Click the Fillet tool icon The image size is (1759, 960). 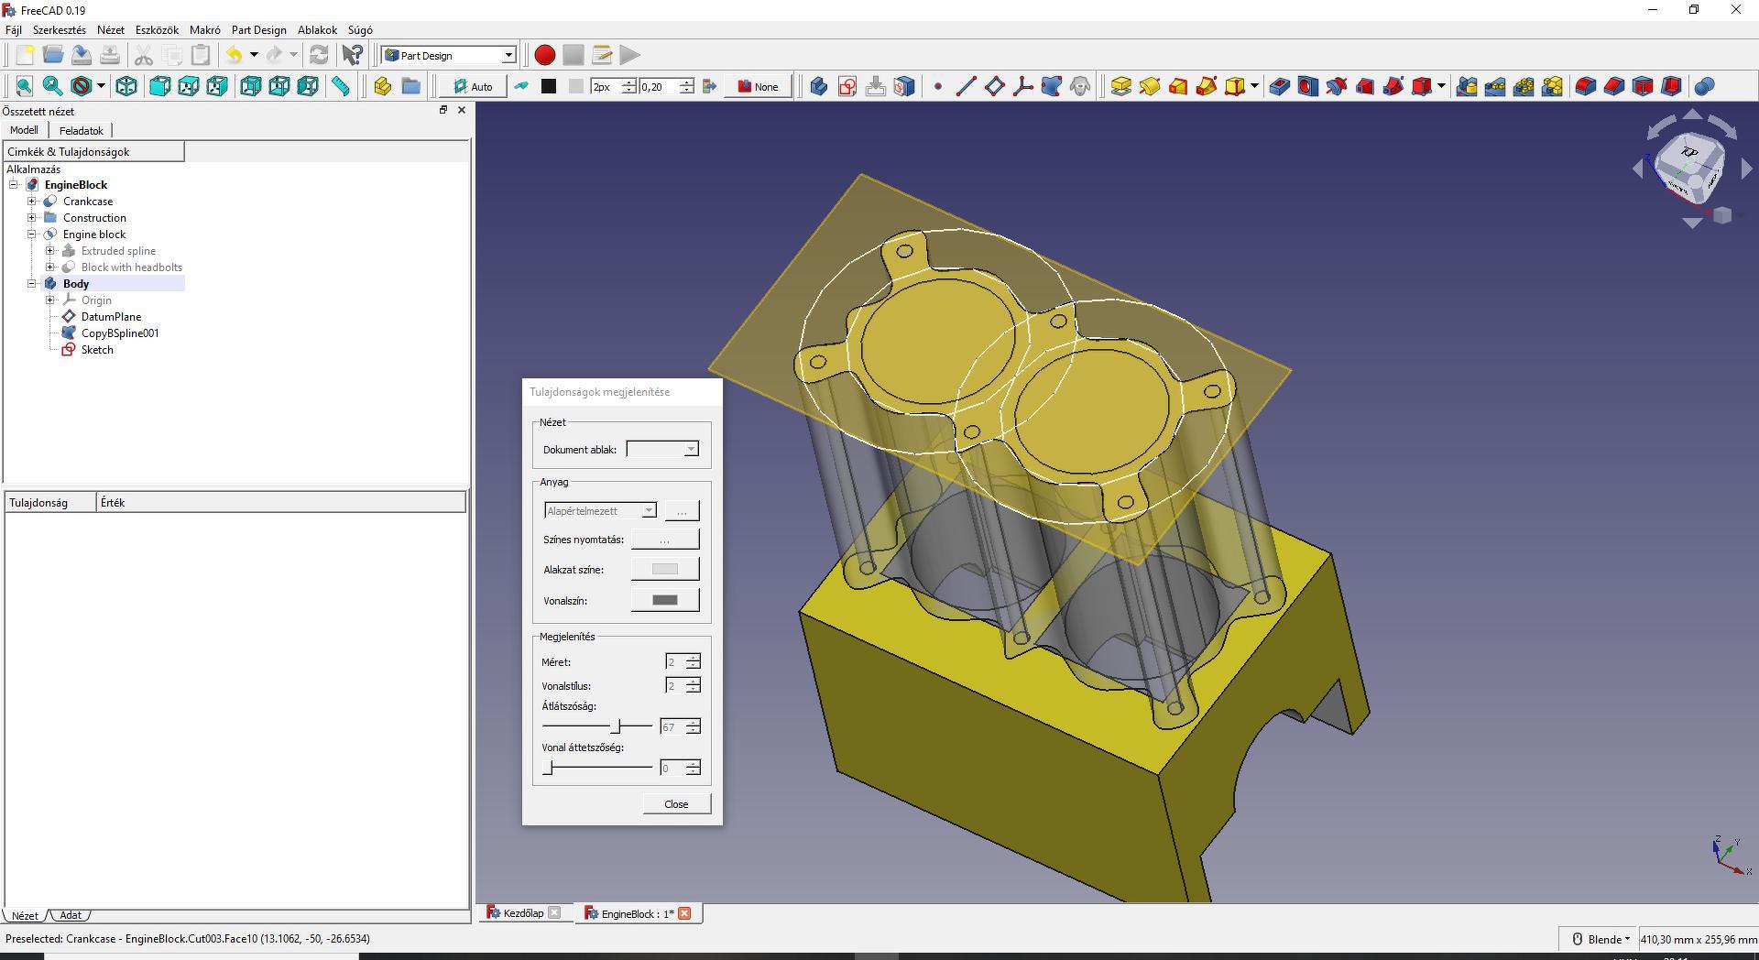tap(1586, 86)
